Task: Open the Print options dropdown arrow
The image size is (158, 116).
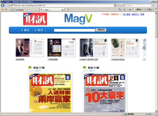Action: [132, 9]
